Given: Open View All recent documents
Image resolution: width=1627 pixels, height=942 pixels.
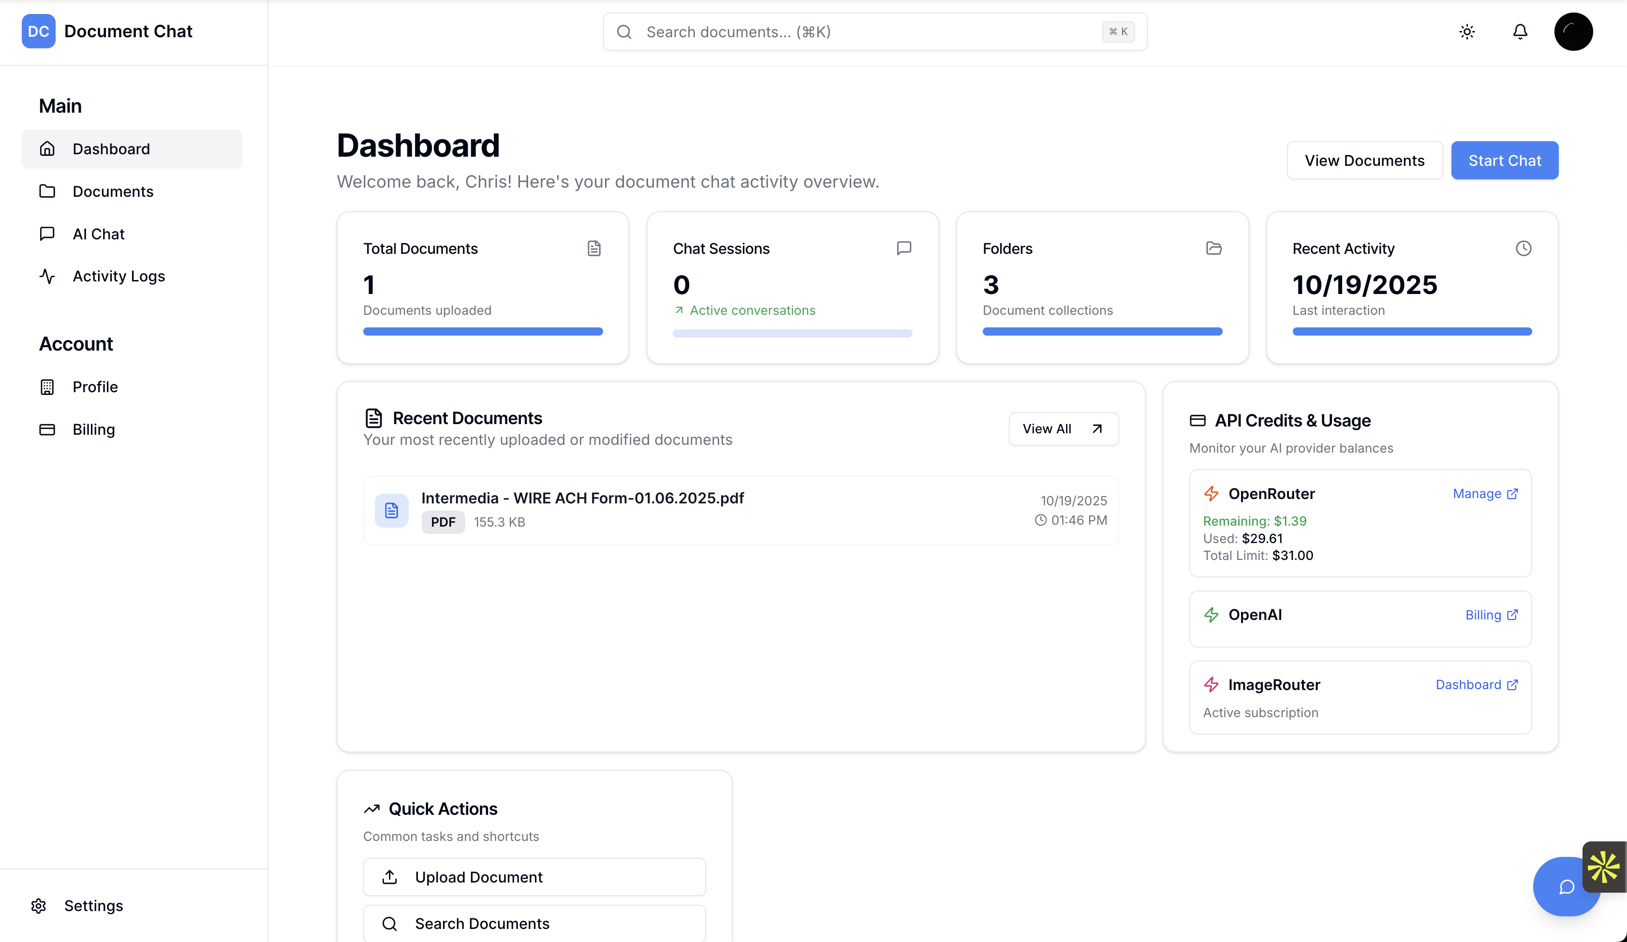Looking at the screenshot, I should point(1062,428).
